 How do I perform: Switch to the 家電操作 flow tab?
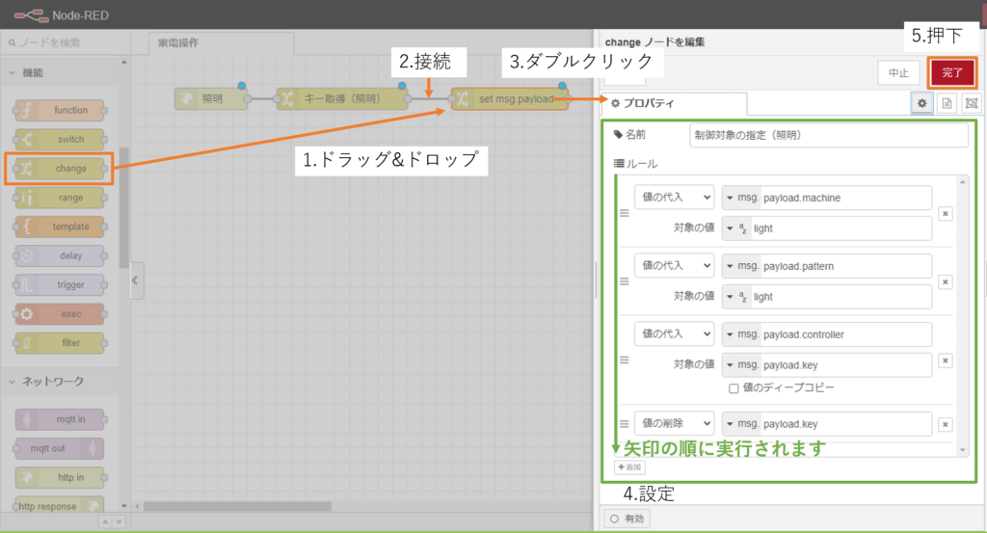click(x=222, y=42)
